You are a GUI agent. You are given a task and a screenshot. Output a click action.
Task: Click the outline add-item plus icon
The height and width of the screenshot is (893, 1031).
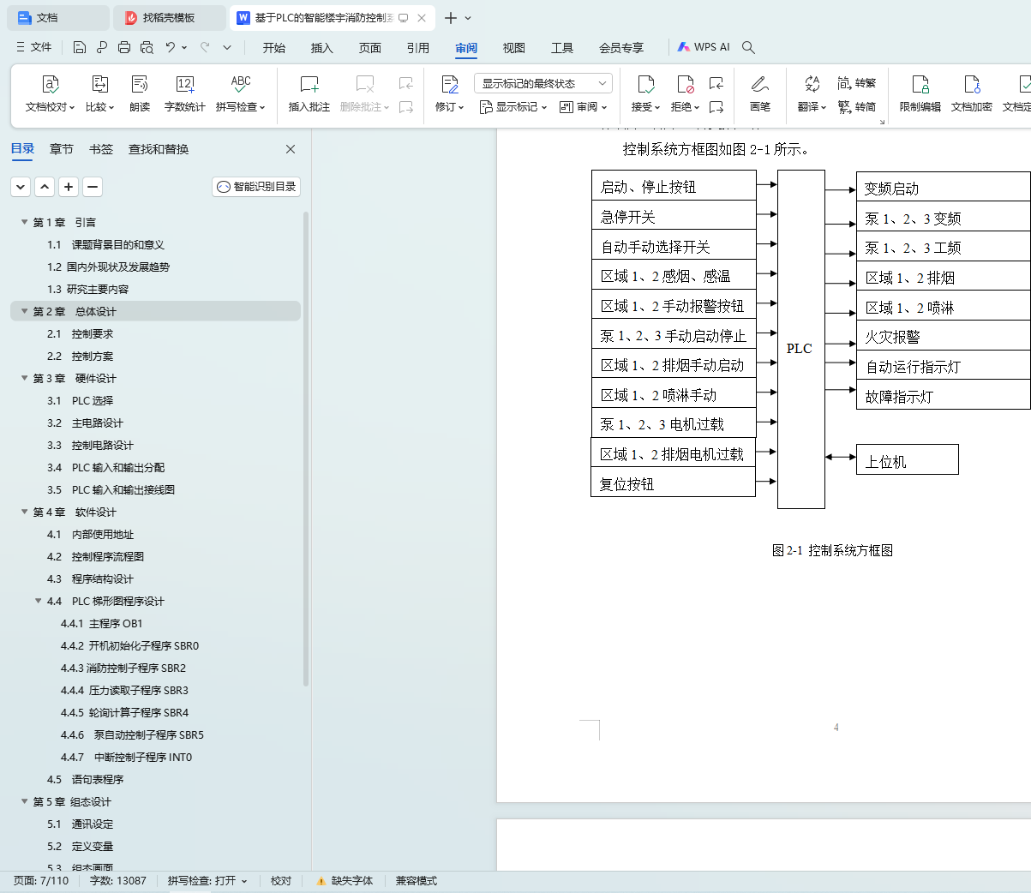click(69, 186)
